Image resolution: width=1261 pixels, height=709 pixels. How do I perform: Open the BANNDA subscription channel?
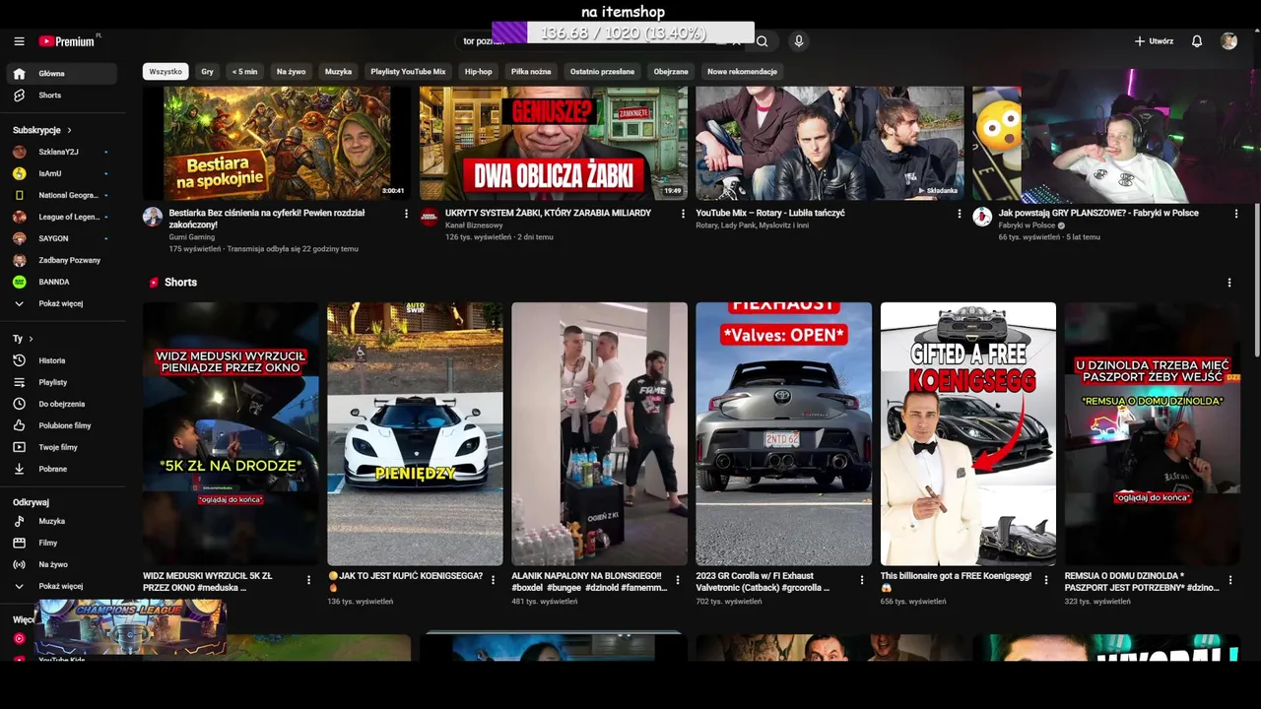pos(61,282)
